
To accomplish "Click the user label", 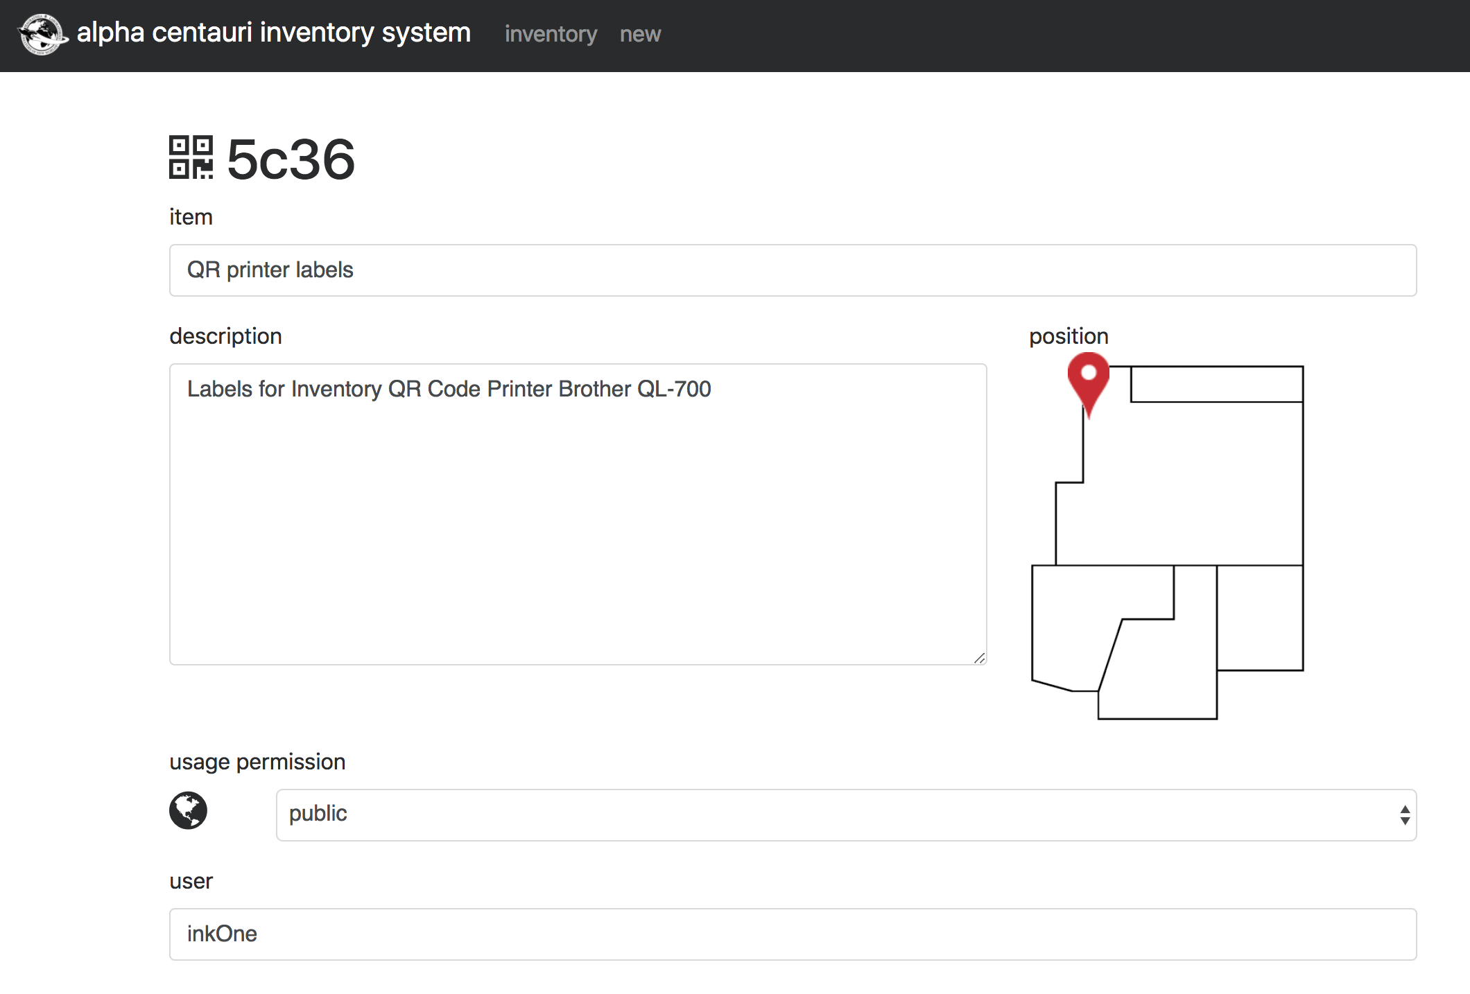I will tap(191, 881).
